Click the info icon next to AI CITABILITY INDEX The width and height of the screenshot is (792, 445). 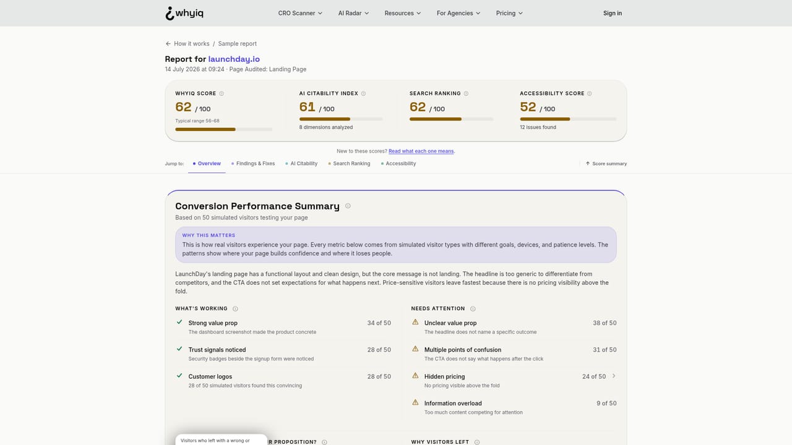[363, 93]
